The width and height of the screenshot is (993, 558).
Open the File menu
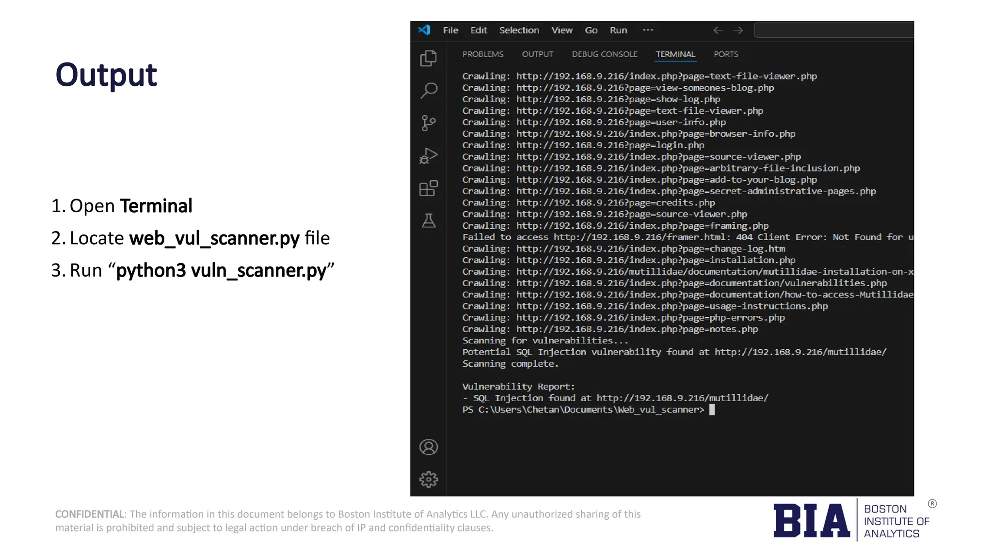pos(450,30)
